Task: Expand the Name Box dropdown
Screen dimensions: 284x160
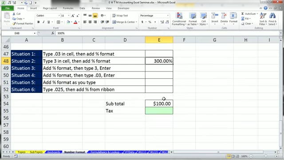Action: point(35,33)
